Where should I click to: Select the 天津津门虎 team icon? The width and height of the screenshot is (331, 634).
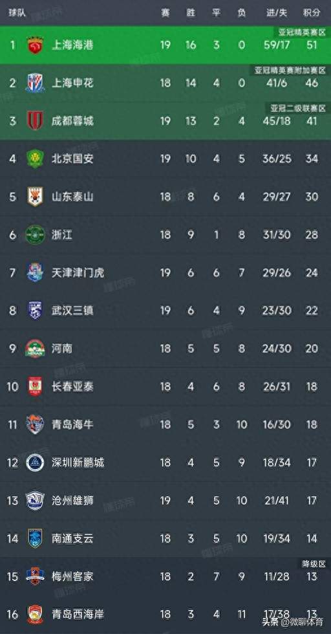pyautogui.click(x=35, y=272)
